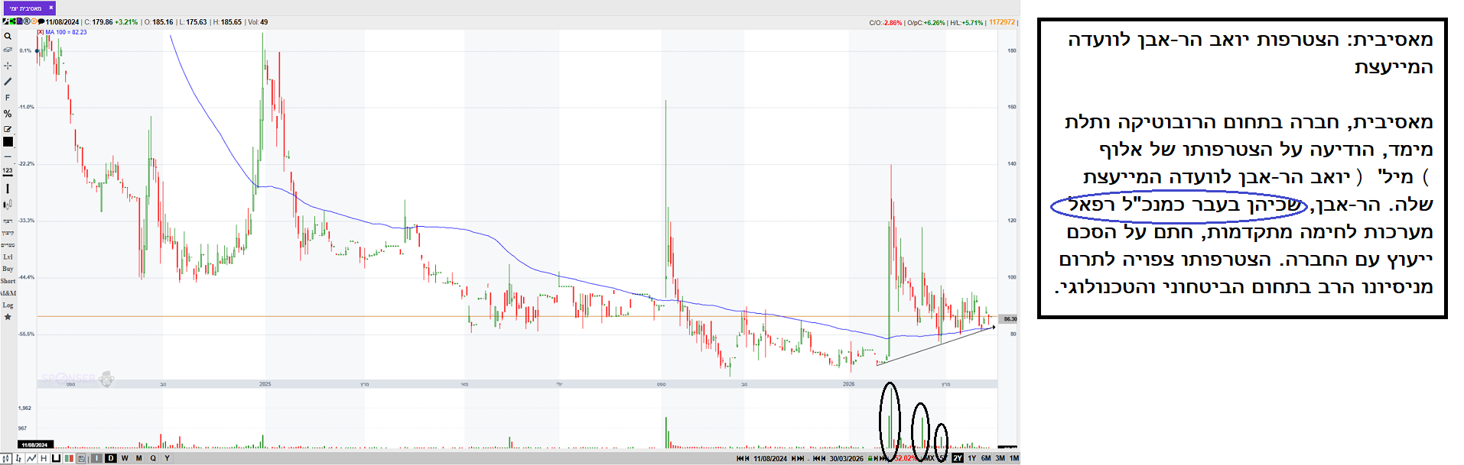This screenshot has height=465, width=1464.
Task: Click the Buy button in sidebar
Action: pos(8,269)
